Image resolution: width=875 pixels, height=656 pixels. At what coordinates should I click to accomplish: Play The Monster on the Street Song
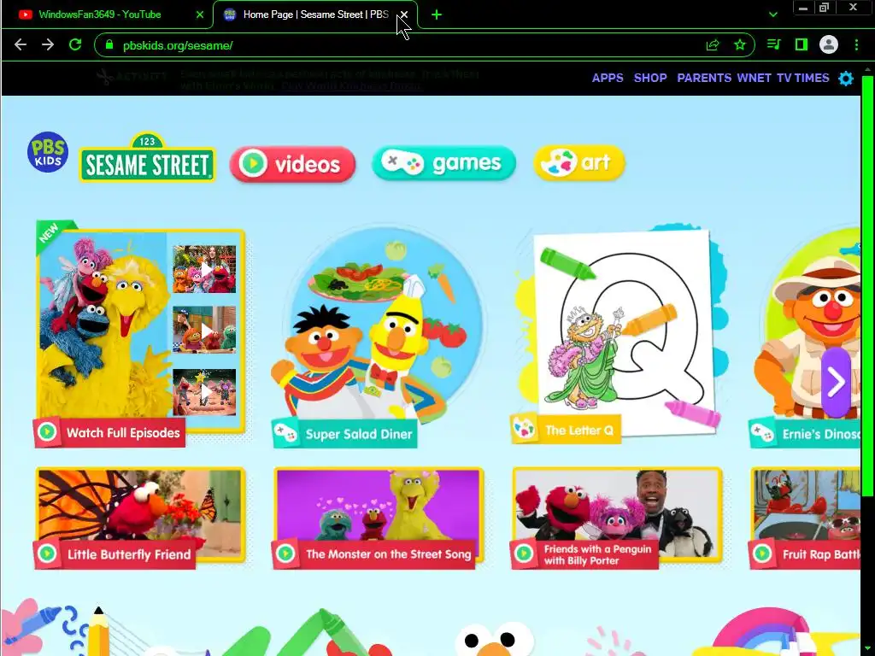click(374, 553)
